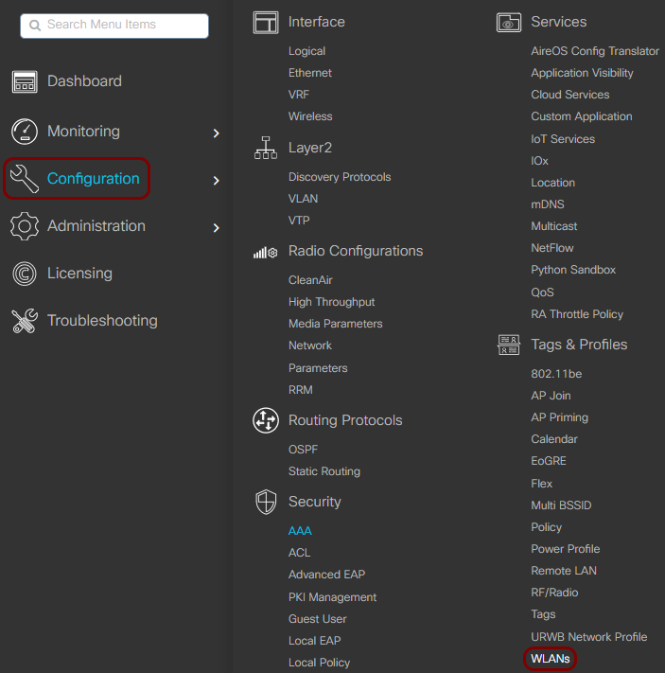Open the VRF link
The image size is (665, 673).
click(299, 95)
